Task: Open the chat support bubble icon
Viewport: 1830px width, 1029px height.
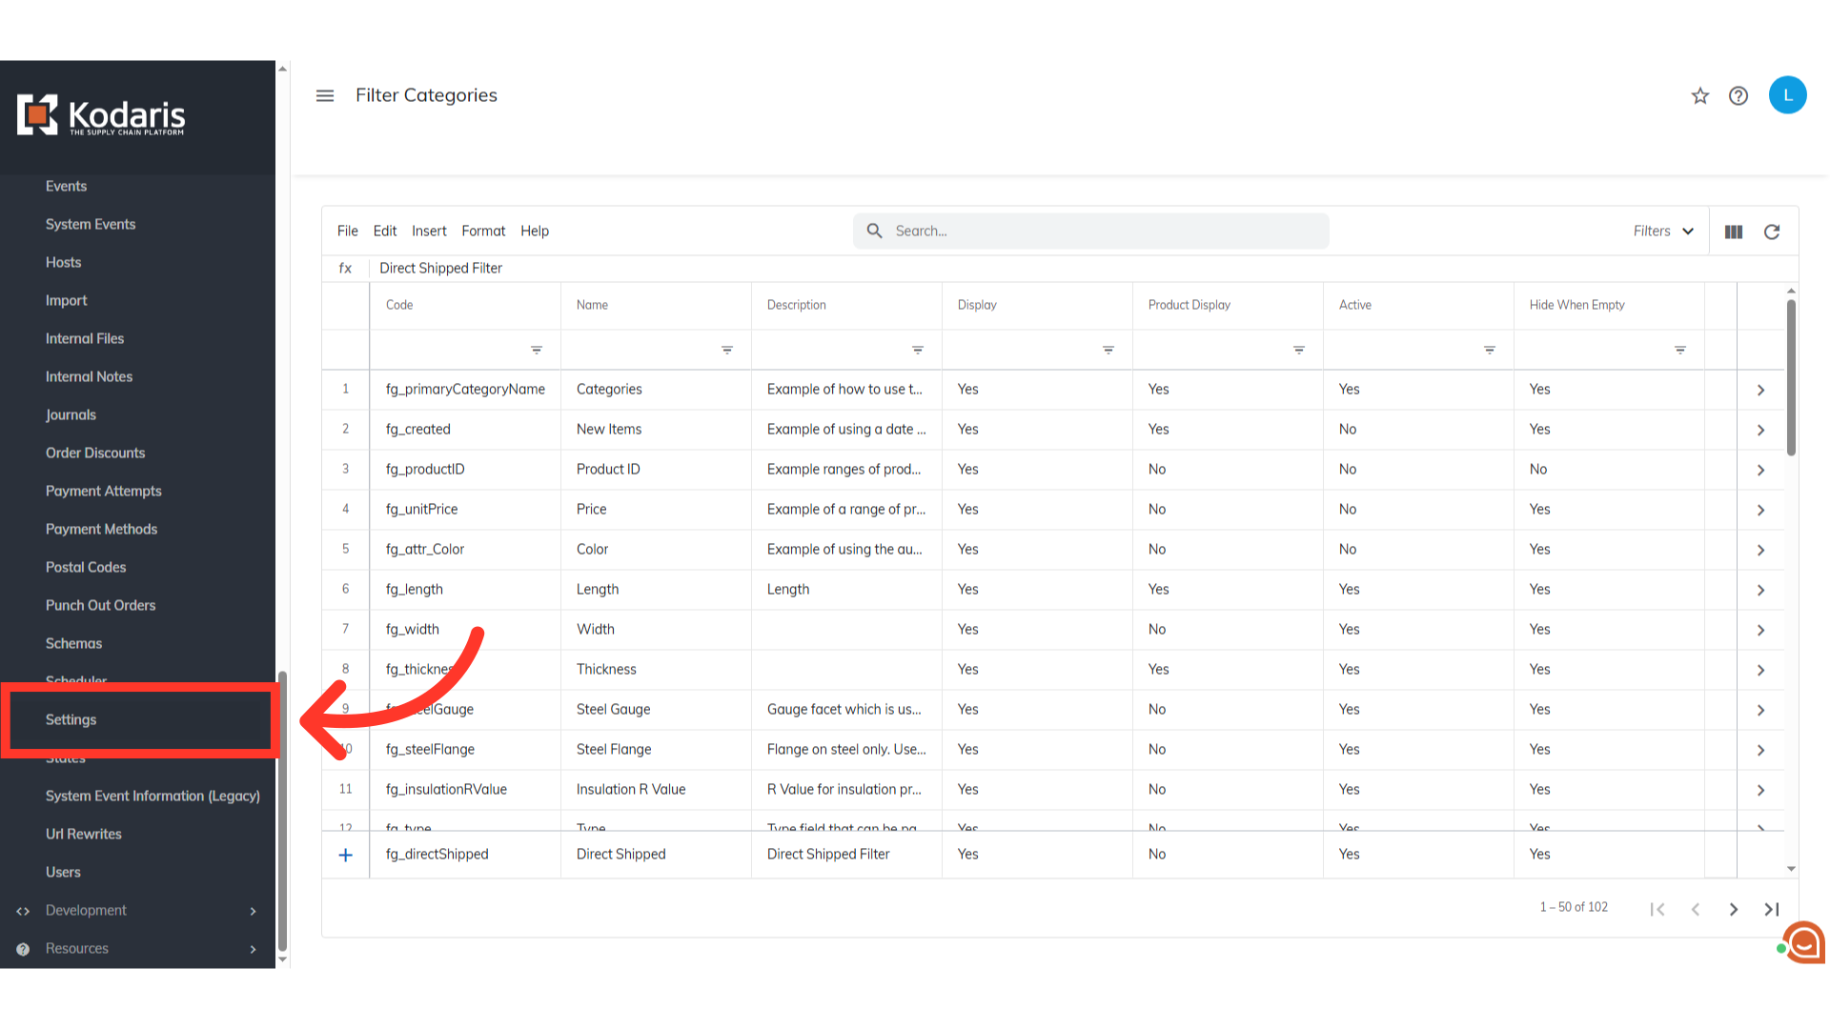Action: pyautogui.click(x=1804, y=943)
